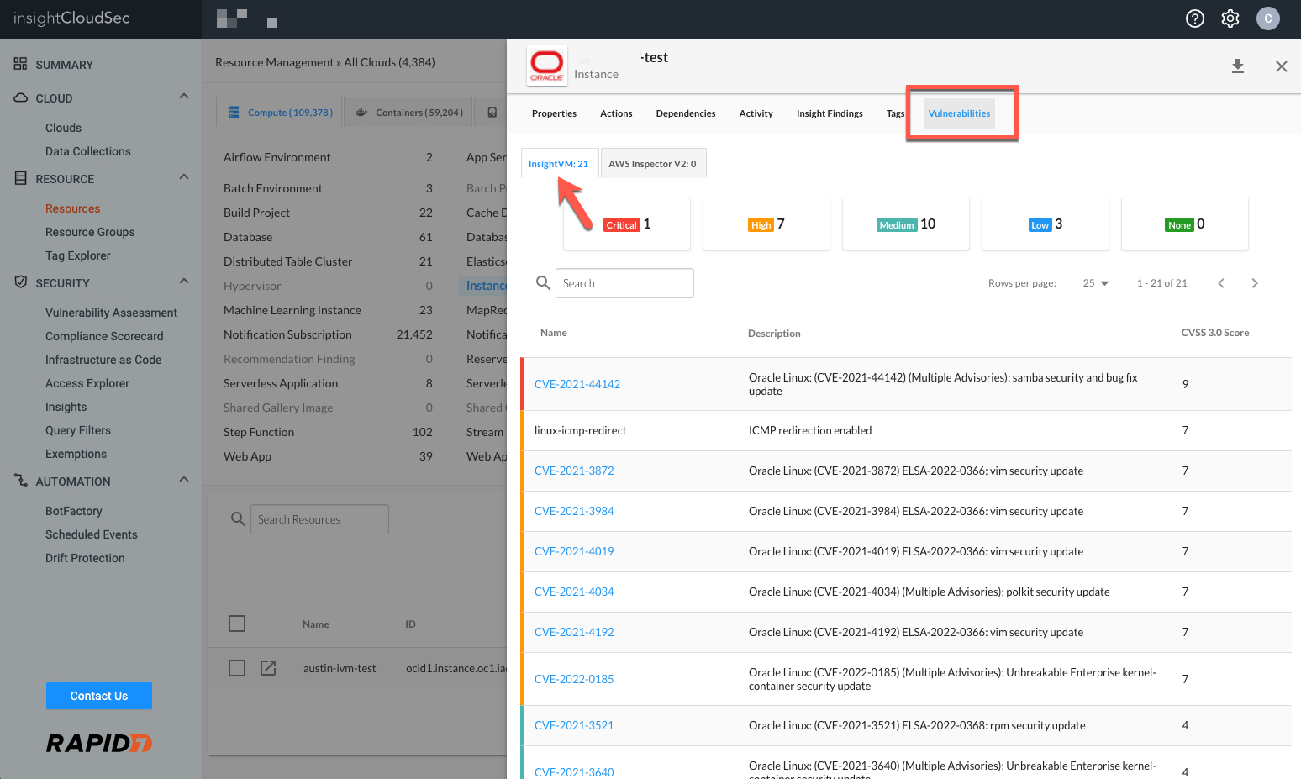Viewport: 1301px width, 779px height.
Task: Open the help question mark icon
Action: [x=1194, y=18]
